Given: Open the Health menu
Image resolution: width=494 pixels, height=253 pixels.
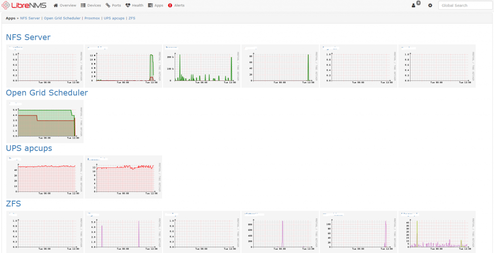Looking at the screenshot, I should point(134,5).
